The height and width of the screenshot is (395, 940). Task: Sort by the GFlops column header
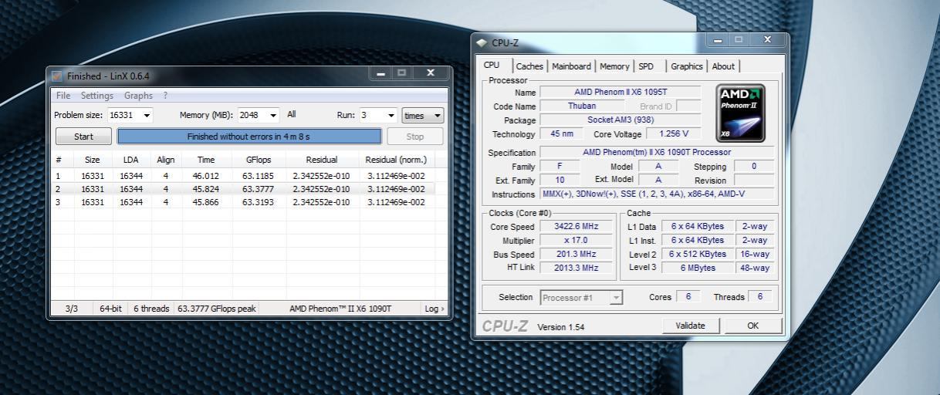259,160
